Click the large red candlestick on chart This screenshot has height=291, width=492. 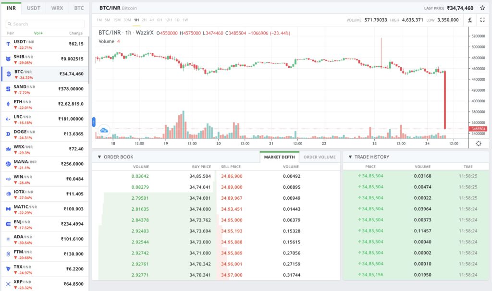pyautogui.click(x=445, y=100)
